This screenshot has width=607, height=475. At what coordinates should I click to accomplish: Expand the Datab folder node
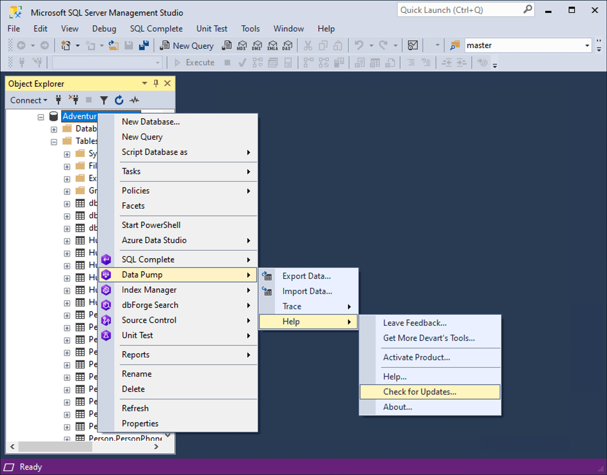tap(54, 130)
